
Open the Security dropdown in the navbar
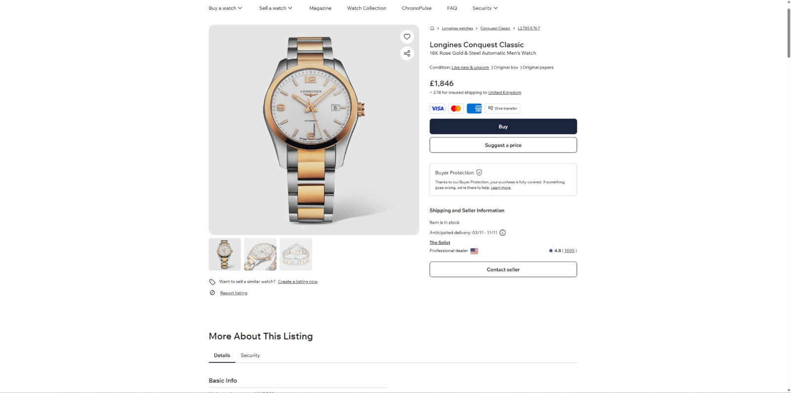(x=484, y=8)
